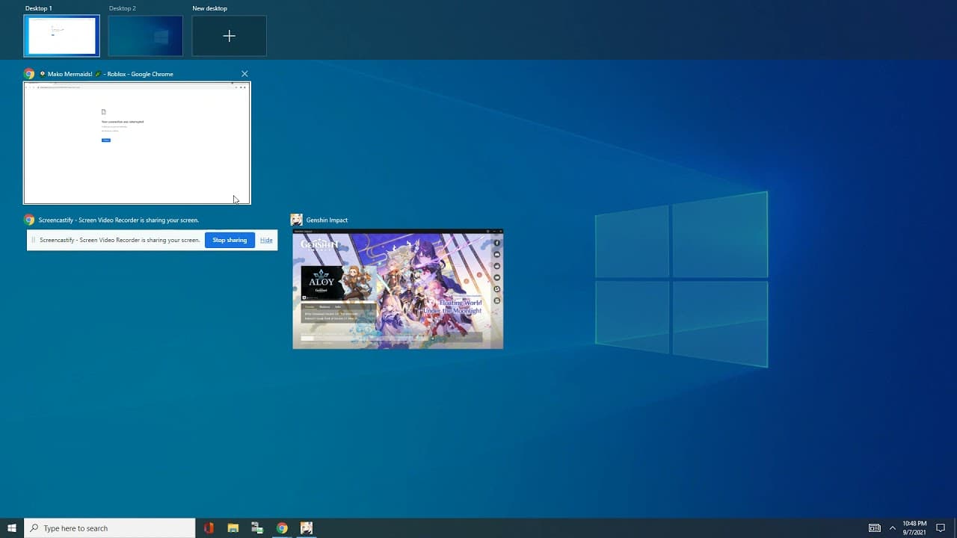
Task: Switch to the Desktop 1 thumbnail
Action: pos(61,36)
